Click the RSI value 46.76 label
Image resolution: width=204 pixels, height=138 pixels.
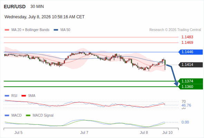(x=186, y=105)
